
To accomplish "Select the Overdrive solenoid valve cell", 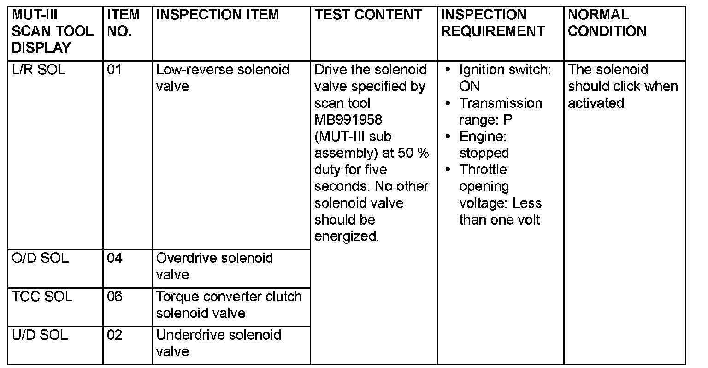I will pos(215,267).
